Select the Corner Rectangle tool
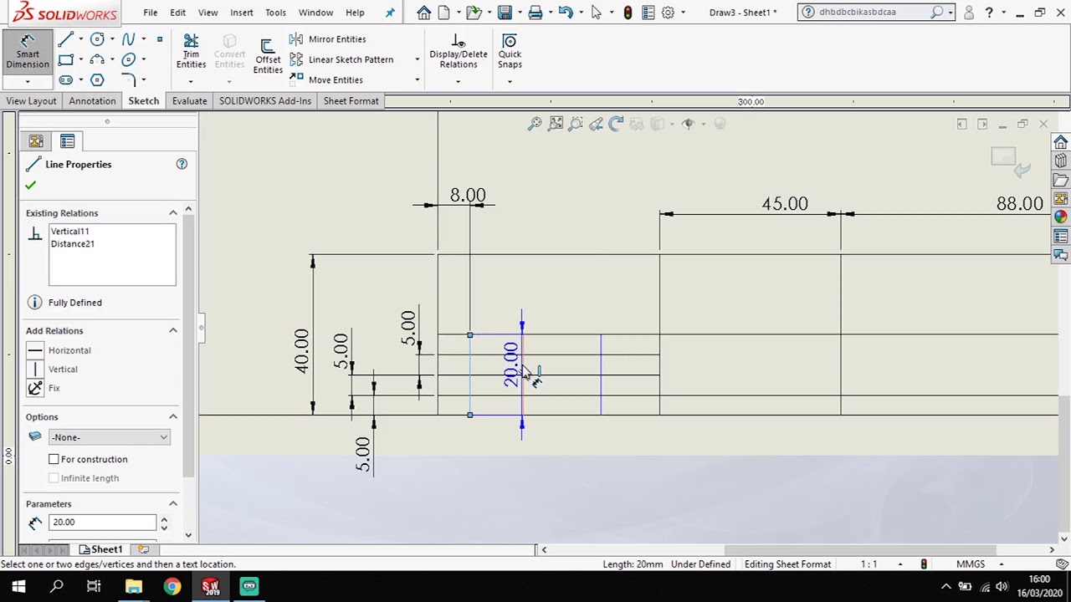Viewport: 1071px width, 602px height. [66, 59]
